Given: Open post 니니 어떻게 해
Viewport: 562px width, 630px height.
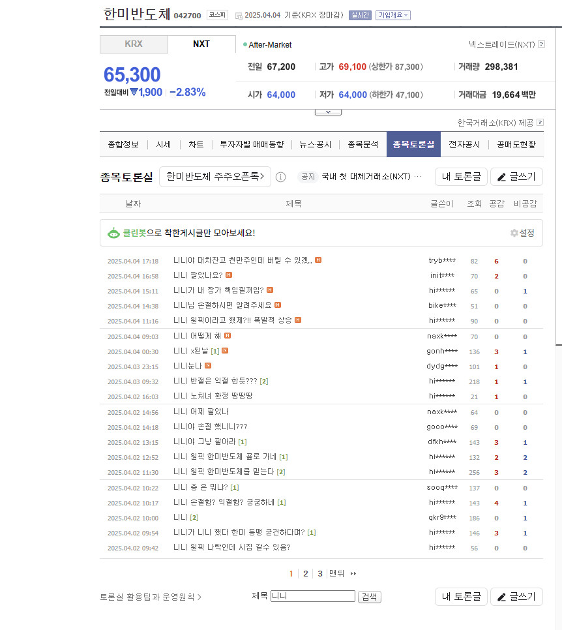Looking at the screenshot, I should pyautogui.click(x=198, y=336).
